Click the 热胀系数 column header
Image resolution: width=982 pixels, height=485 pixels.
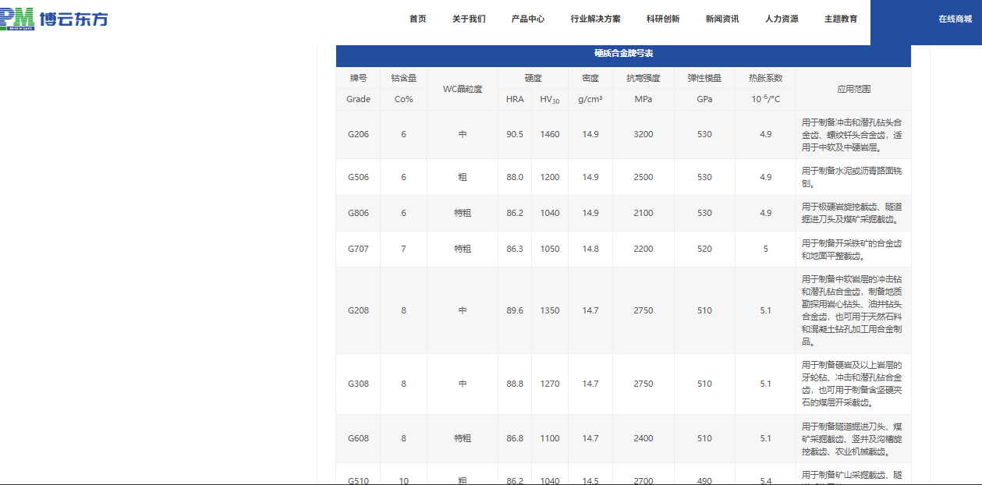point(765,78)
